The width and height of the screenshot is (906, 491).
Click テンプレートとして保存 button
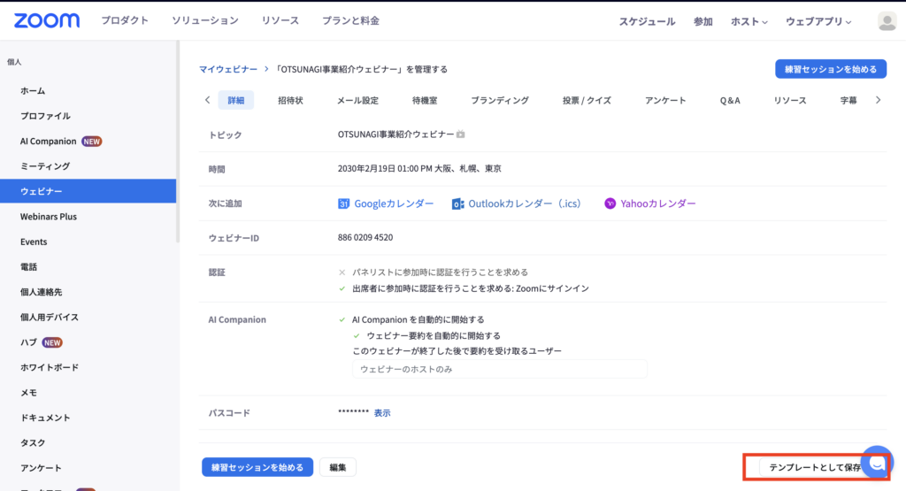pos(814,467)
